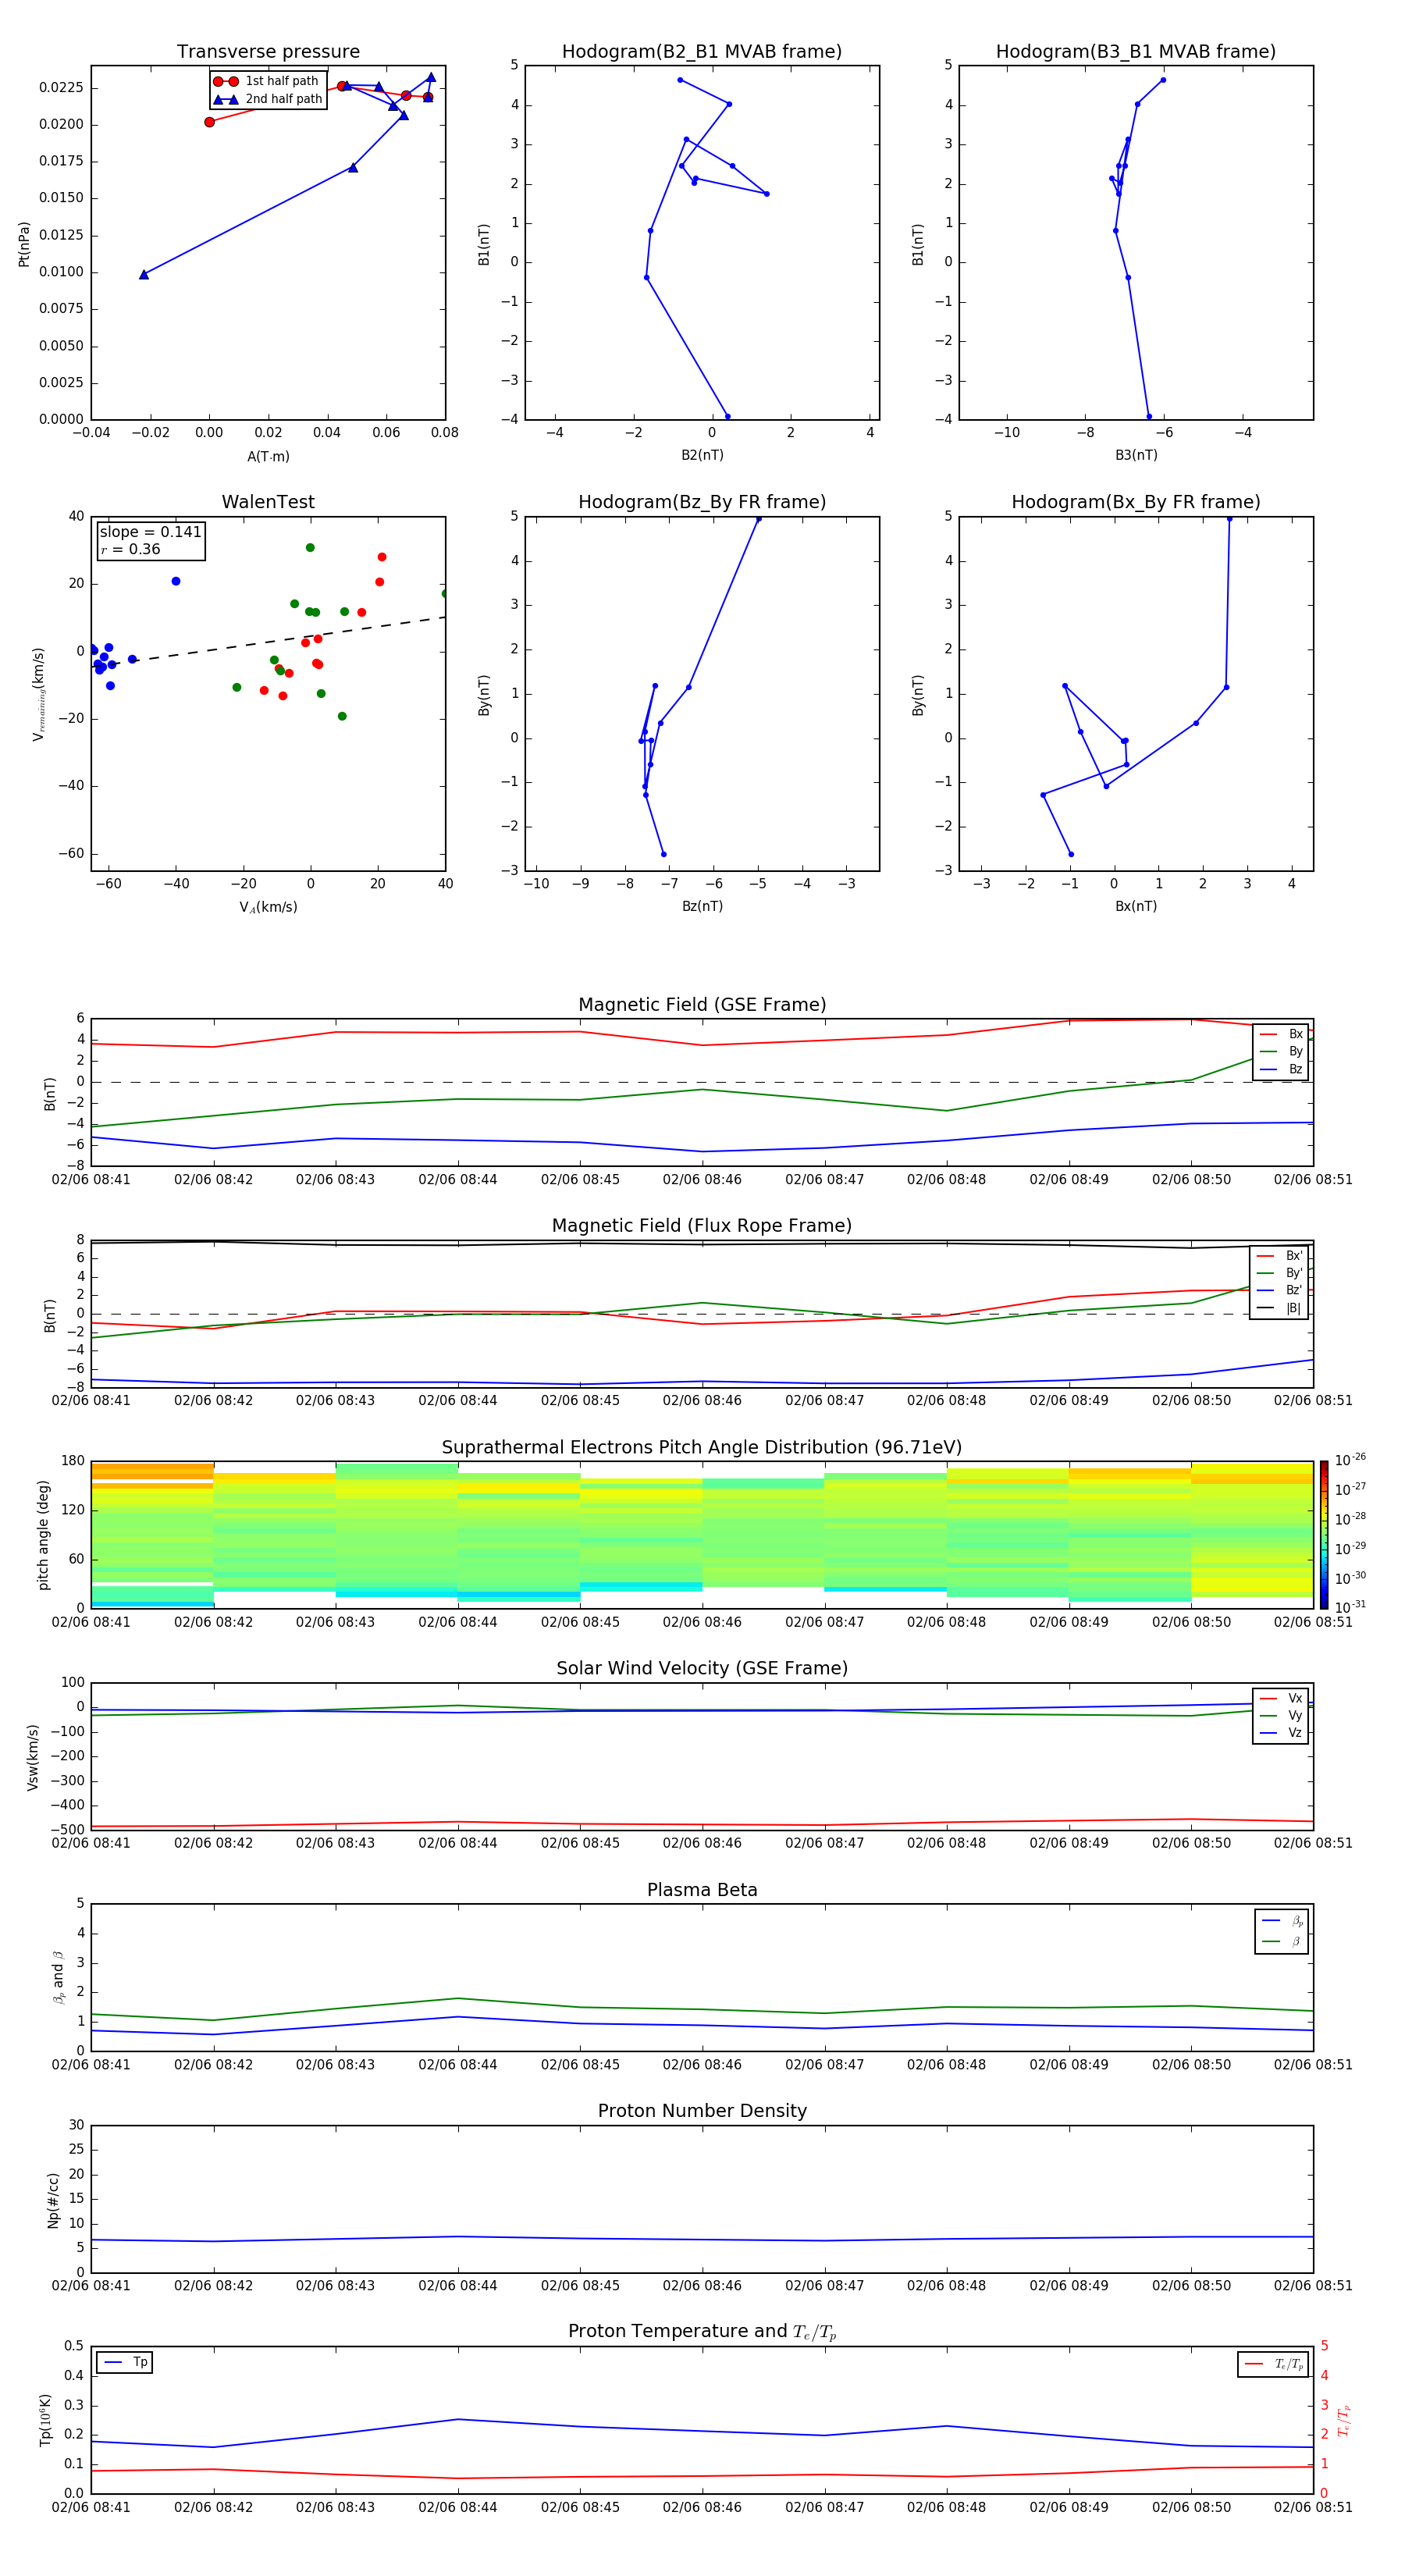The height and width of the screenshot is (2576, 1405).
Task: Click the "Bx(nT)" x-axis label
Action: (x=1136, y=906)
